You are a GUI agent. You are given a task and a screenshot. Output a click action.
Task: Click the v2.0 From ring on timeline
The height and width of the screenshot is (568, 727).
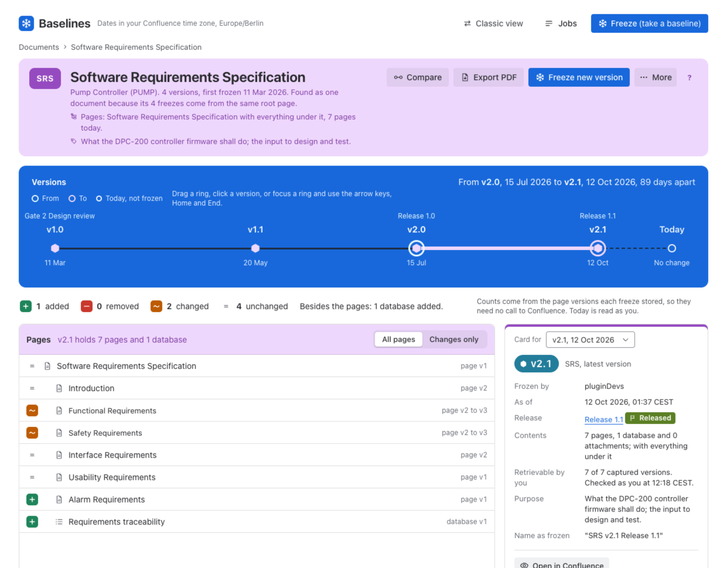click(x=417, y=248)
